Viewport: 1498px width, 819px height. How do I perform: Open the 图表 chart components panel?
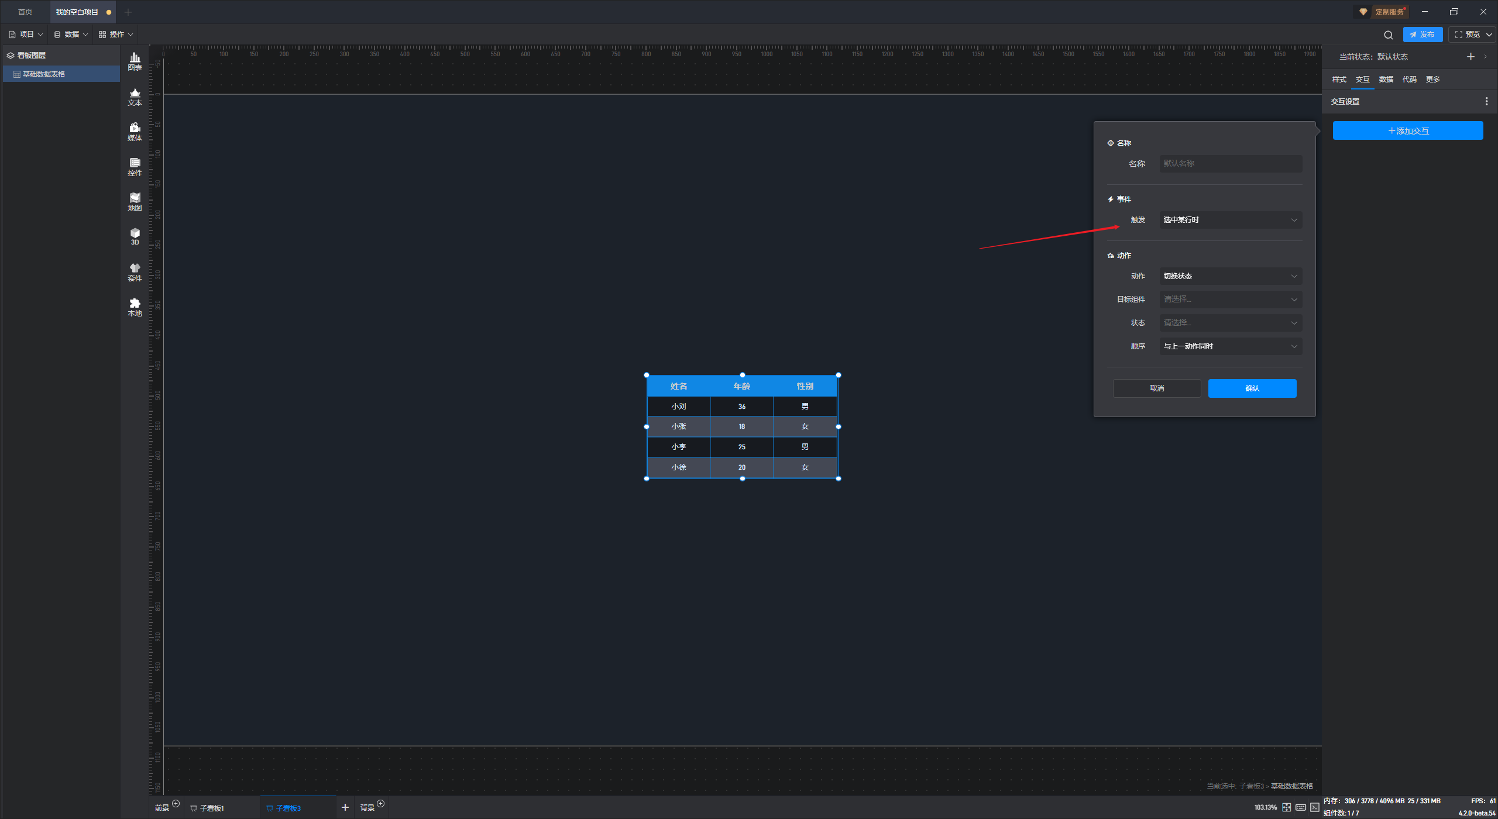point(135,61)
